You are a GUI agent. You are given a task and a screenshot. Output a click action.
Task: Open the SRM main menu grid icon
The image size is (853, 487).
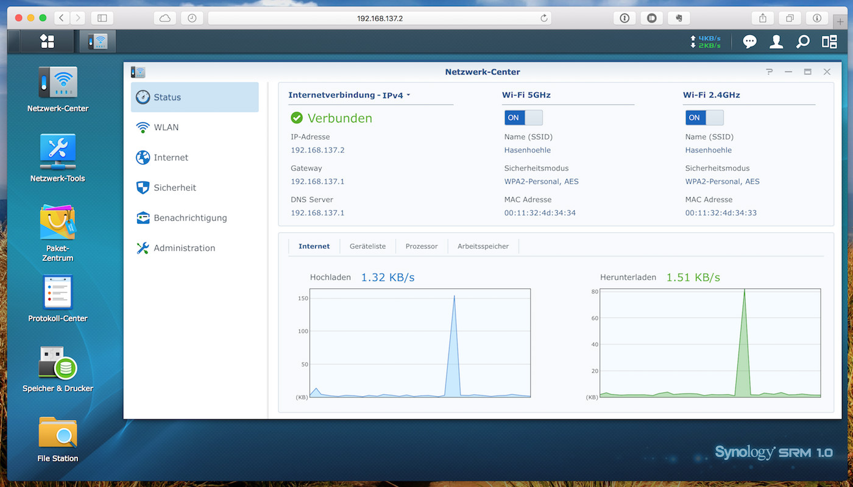click(47, 41)
